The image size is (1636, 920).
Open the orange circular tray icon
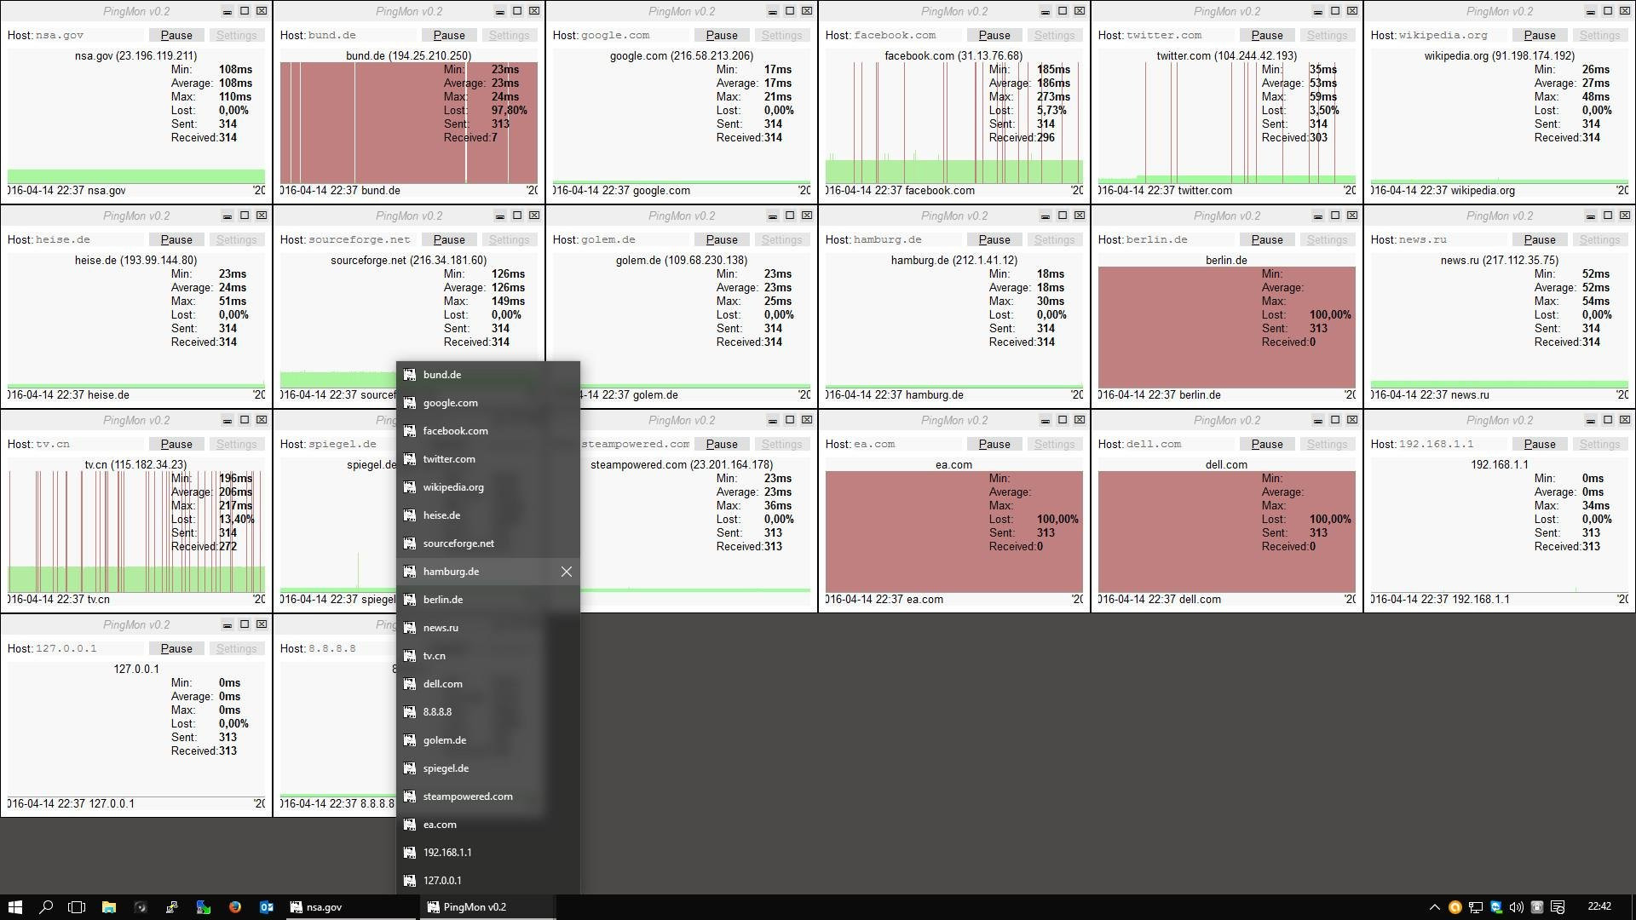[1455, 907]
